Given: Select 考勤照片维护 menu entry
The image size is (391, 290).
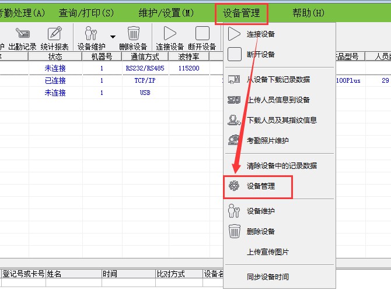Looking at the screenshot, I should point(280,140).
